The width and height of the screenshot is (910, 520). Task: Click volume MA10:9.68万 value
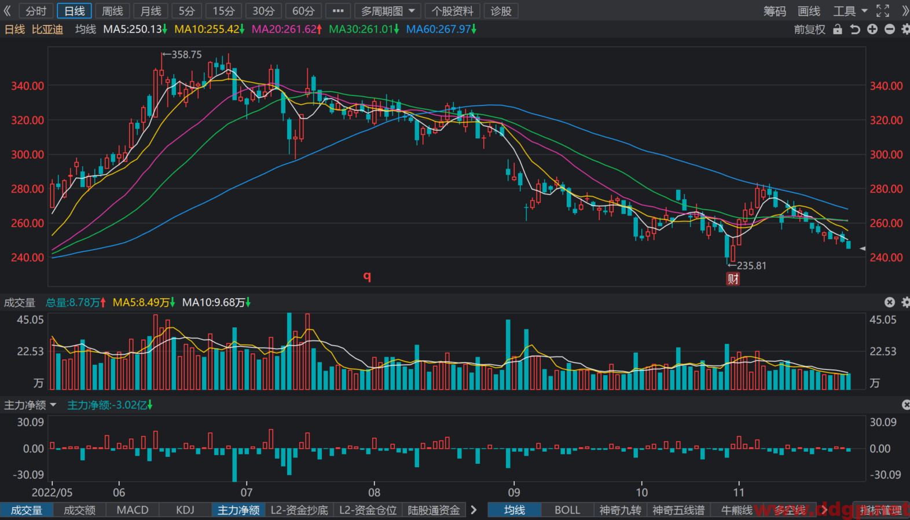216,302
